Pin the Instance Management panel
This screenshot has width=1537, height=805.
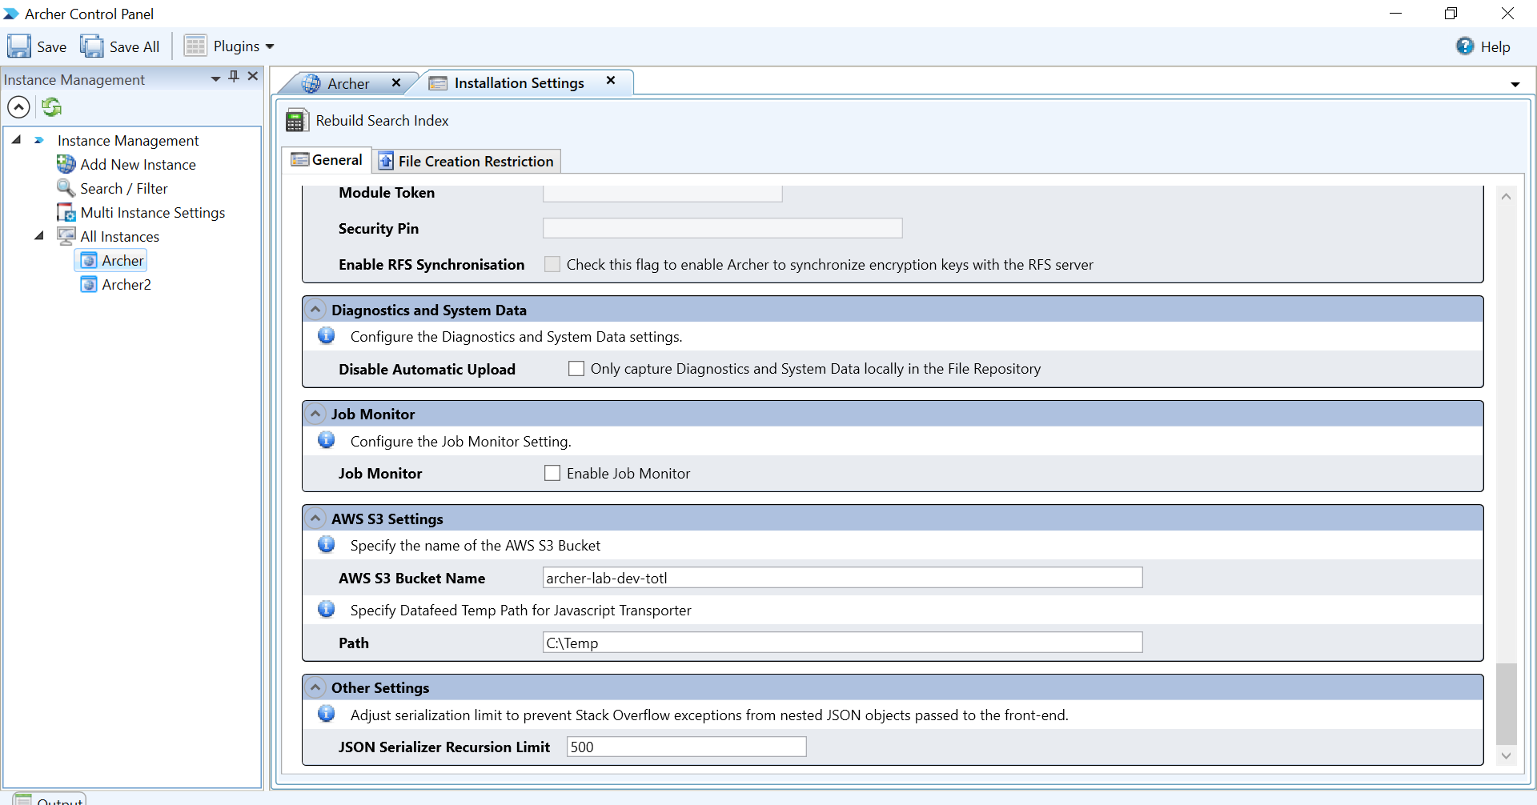[x=234, y=77]
